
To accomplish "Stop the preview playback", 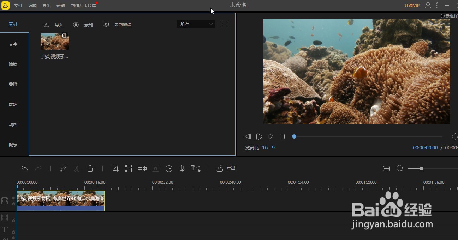I will coord(282,136).
